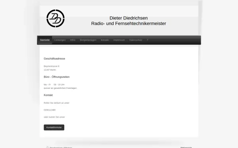Click the street address Beymestrasse 8

click(52, 66)
